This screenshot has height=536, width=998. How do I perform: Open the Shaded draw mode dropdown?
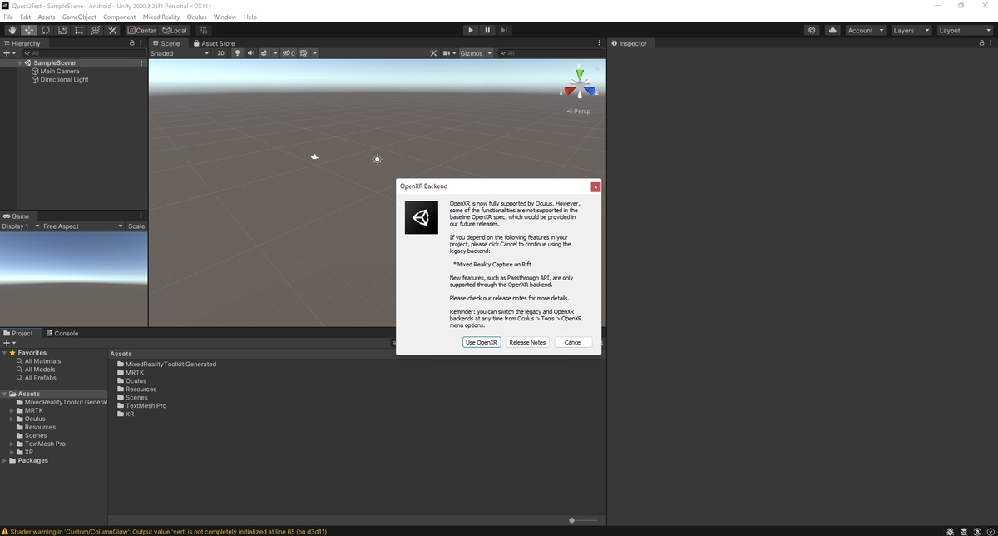click(x=180, y=53)
